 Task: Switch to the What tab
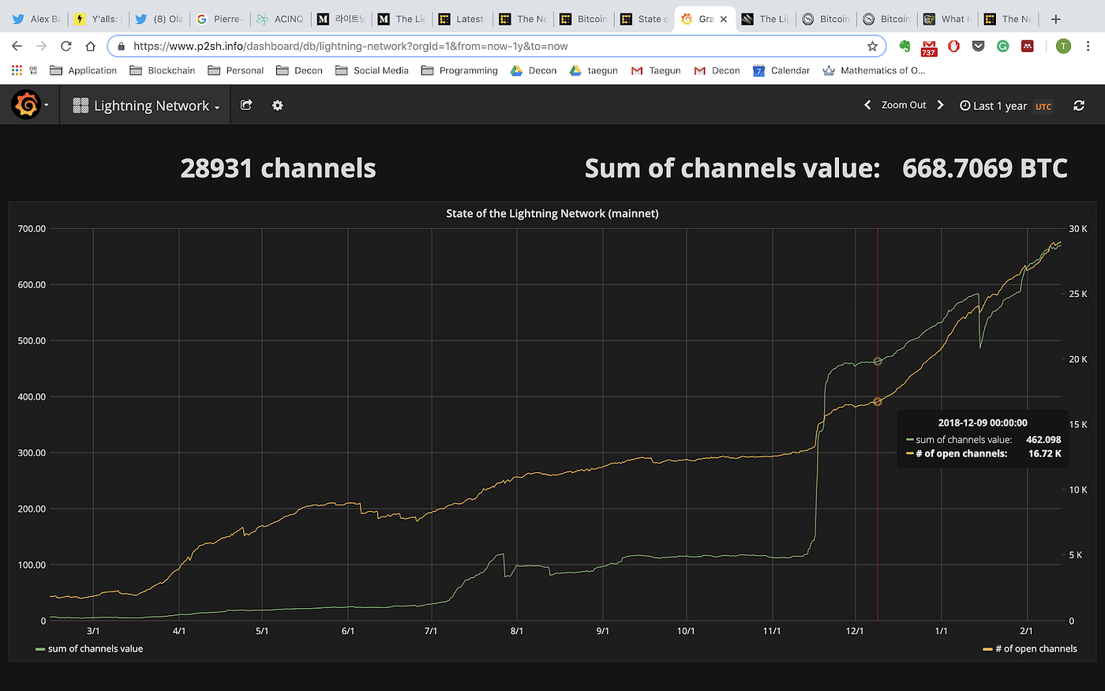(948, 18)
